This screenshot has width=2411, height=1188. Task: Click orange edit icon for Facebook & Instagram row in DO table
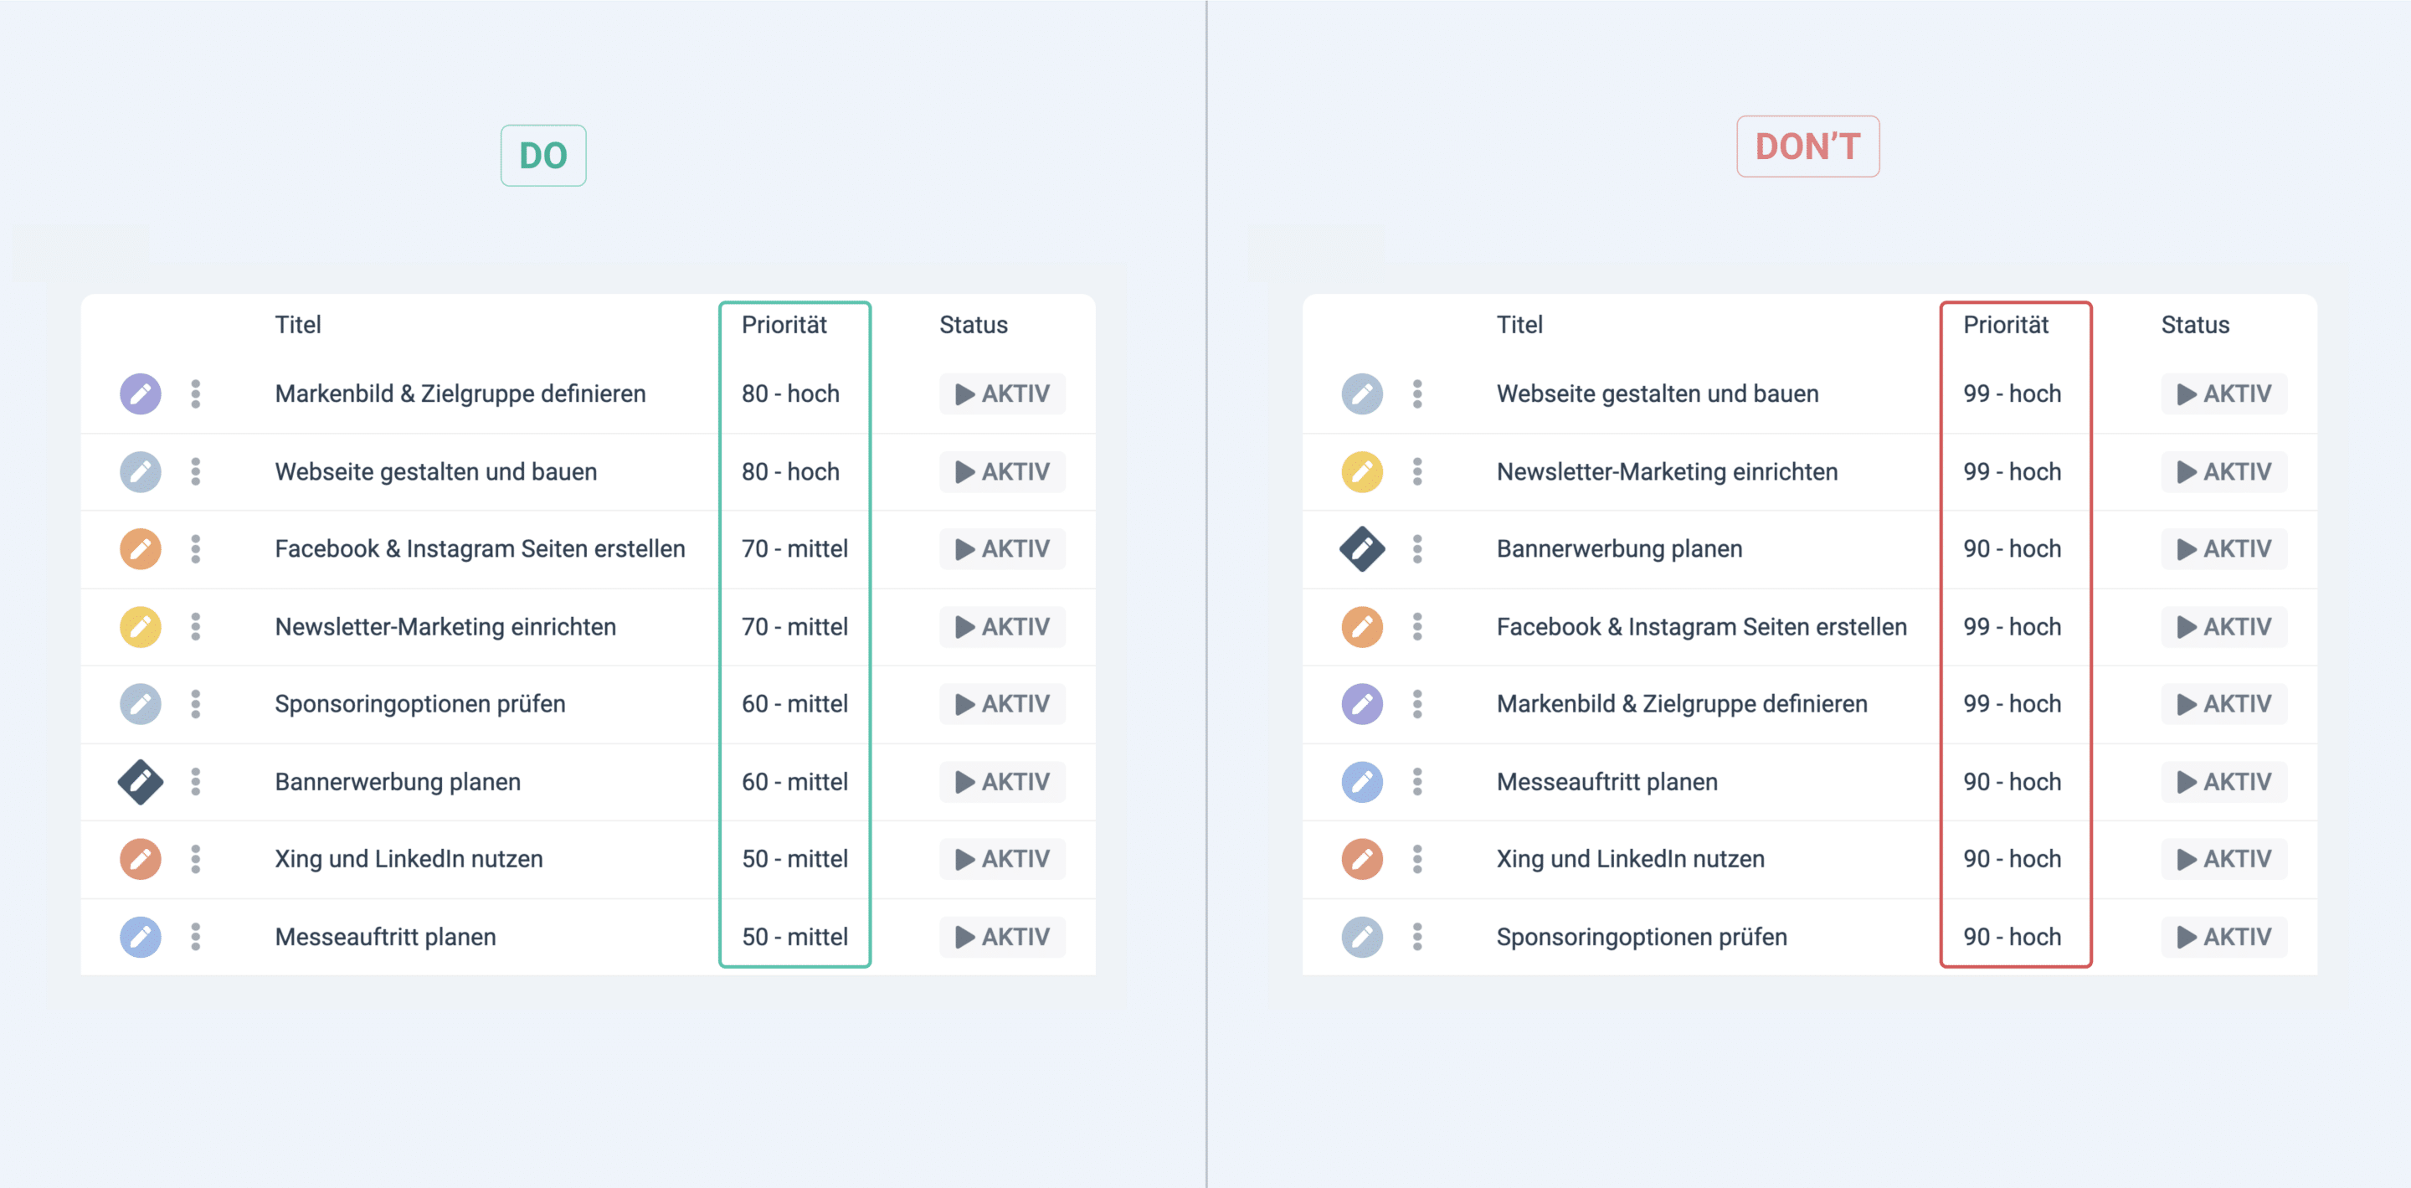tap(141, 548)
